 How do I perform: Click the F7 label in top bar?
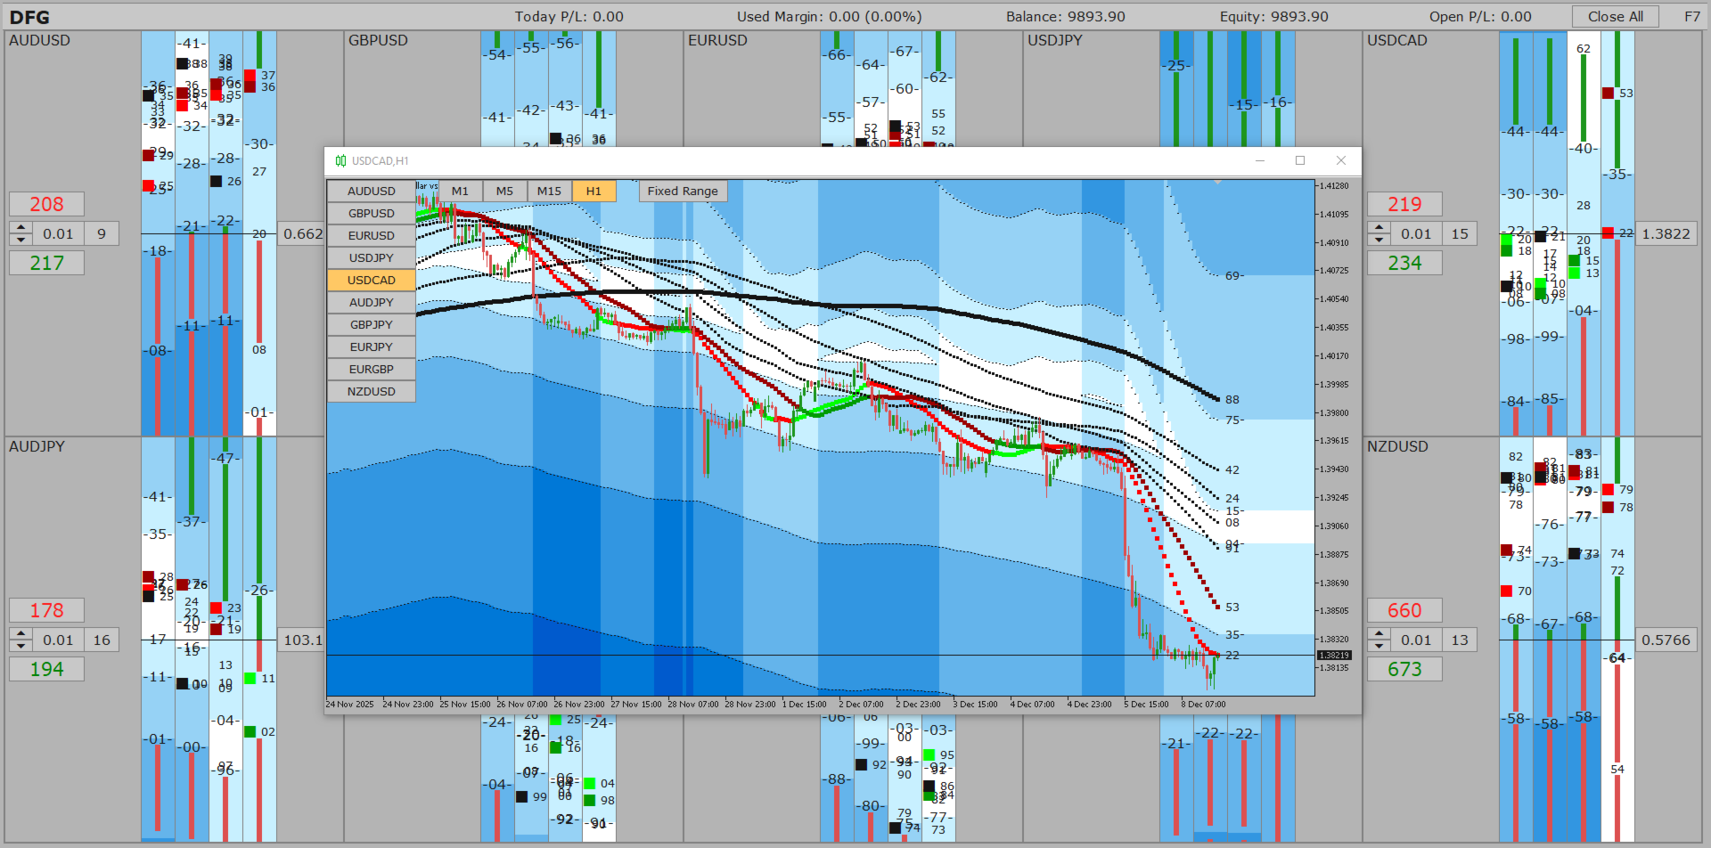(1691, 16)
